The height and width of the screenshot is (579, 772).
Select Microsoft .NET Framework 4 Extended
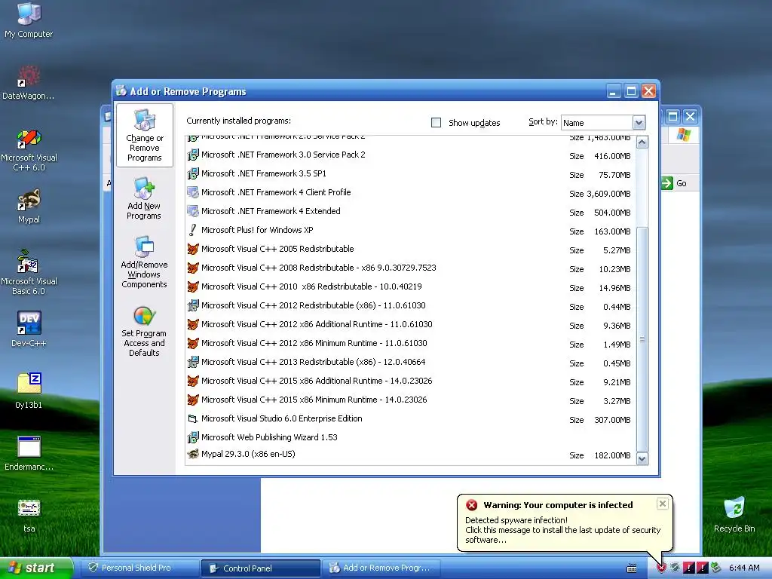pyautogui.click(x=409, y=212)
